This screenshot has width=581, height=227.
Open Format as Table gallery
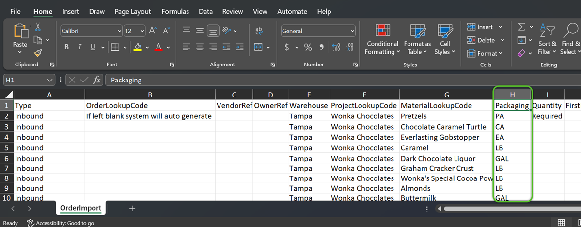pyautogui.click(x=417, y=39)
